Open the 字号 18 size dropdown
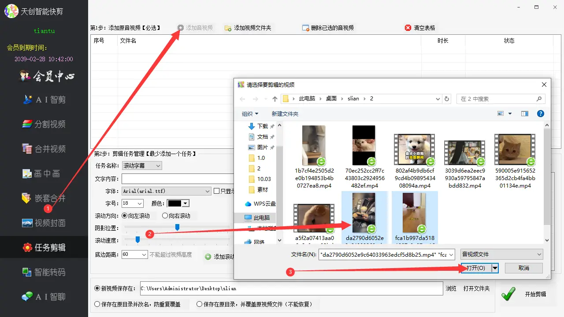 click(132, 203)
